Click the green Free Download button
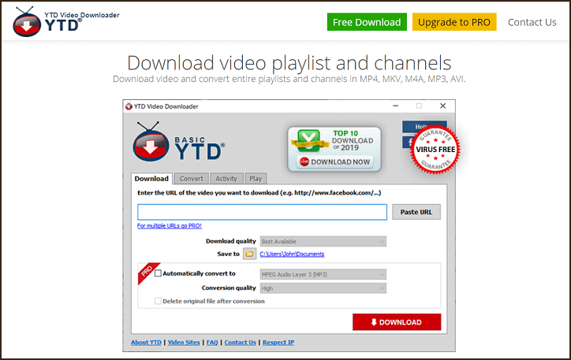This screenshot has width=571, height=360. pos(366,22)
